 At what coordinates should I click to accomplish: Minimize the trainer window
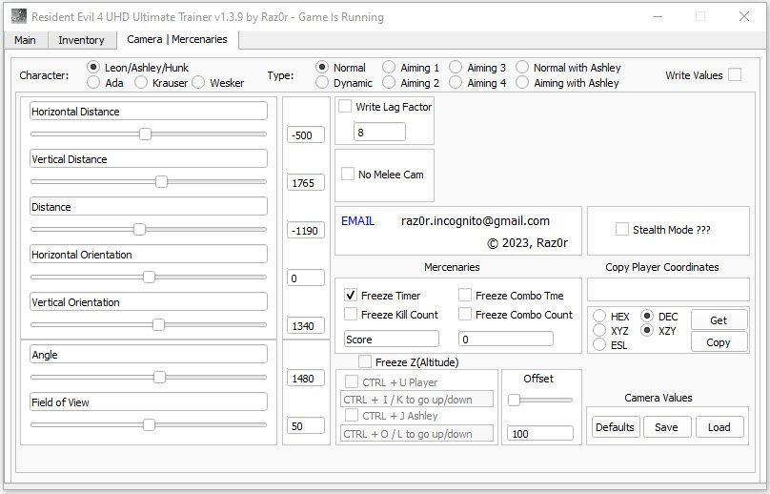tap(657, 16)
